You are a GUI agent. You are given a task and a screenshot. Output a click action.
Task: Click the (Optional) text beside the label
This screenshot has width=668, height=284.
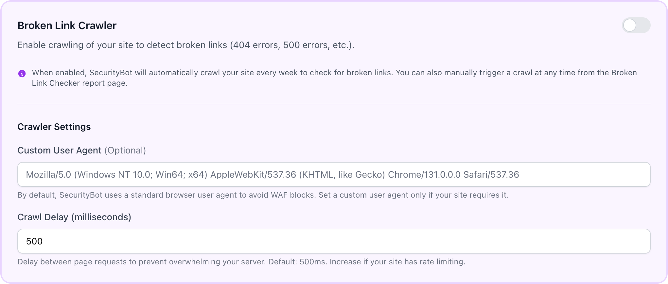(125, 151)
